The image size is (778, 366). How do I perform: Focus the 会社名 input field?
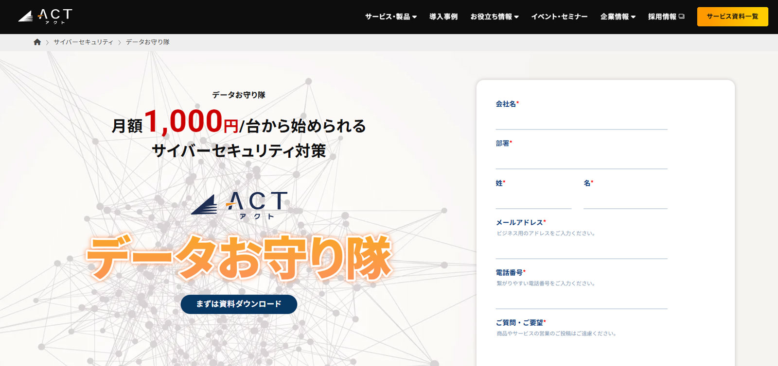(x=582, y=121)
